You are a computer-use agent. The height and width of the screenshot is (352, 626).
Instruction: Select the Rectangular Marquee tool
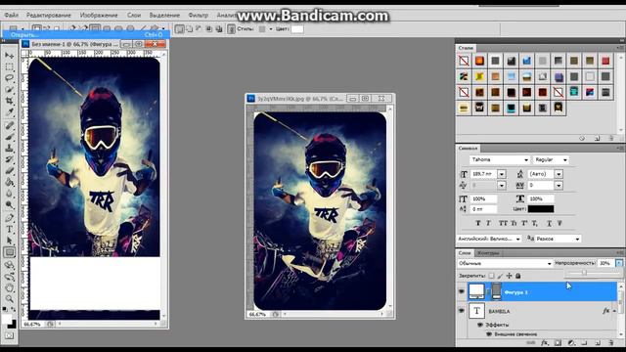[x=9, y=66]
